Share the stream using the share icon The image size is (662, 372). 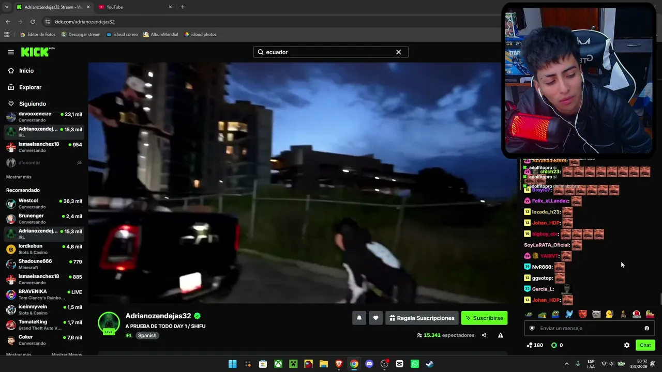(x=484, y=335)
